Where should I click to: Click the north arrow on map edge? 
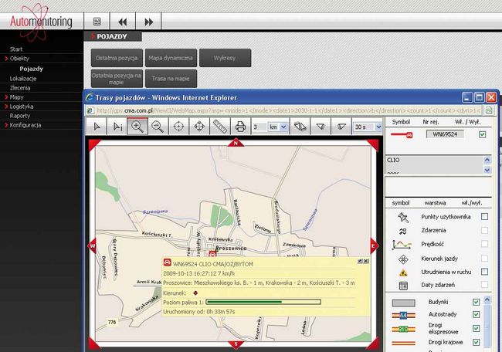[236, 143]
